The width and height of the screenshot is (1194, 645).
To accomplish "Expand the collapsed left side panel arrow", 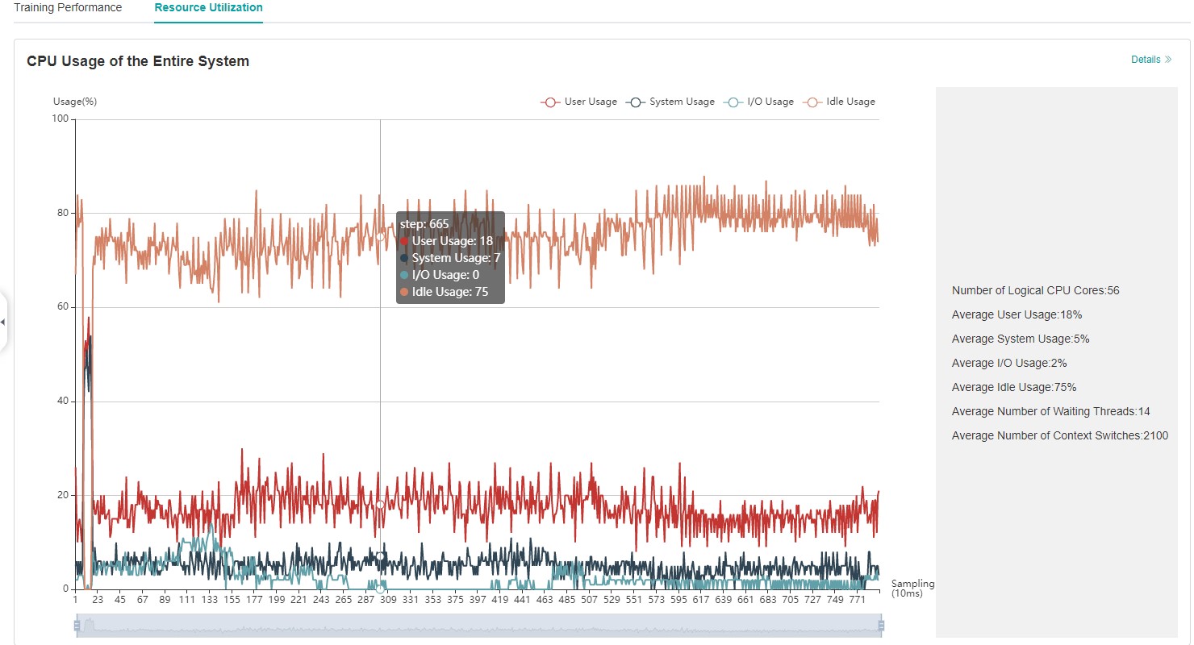I will 3,322.
